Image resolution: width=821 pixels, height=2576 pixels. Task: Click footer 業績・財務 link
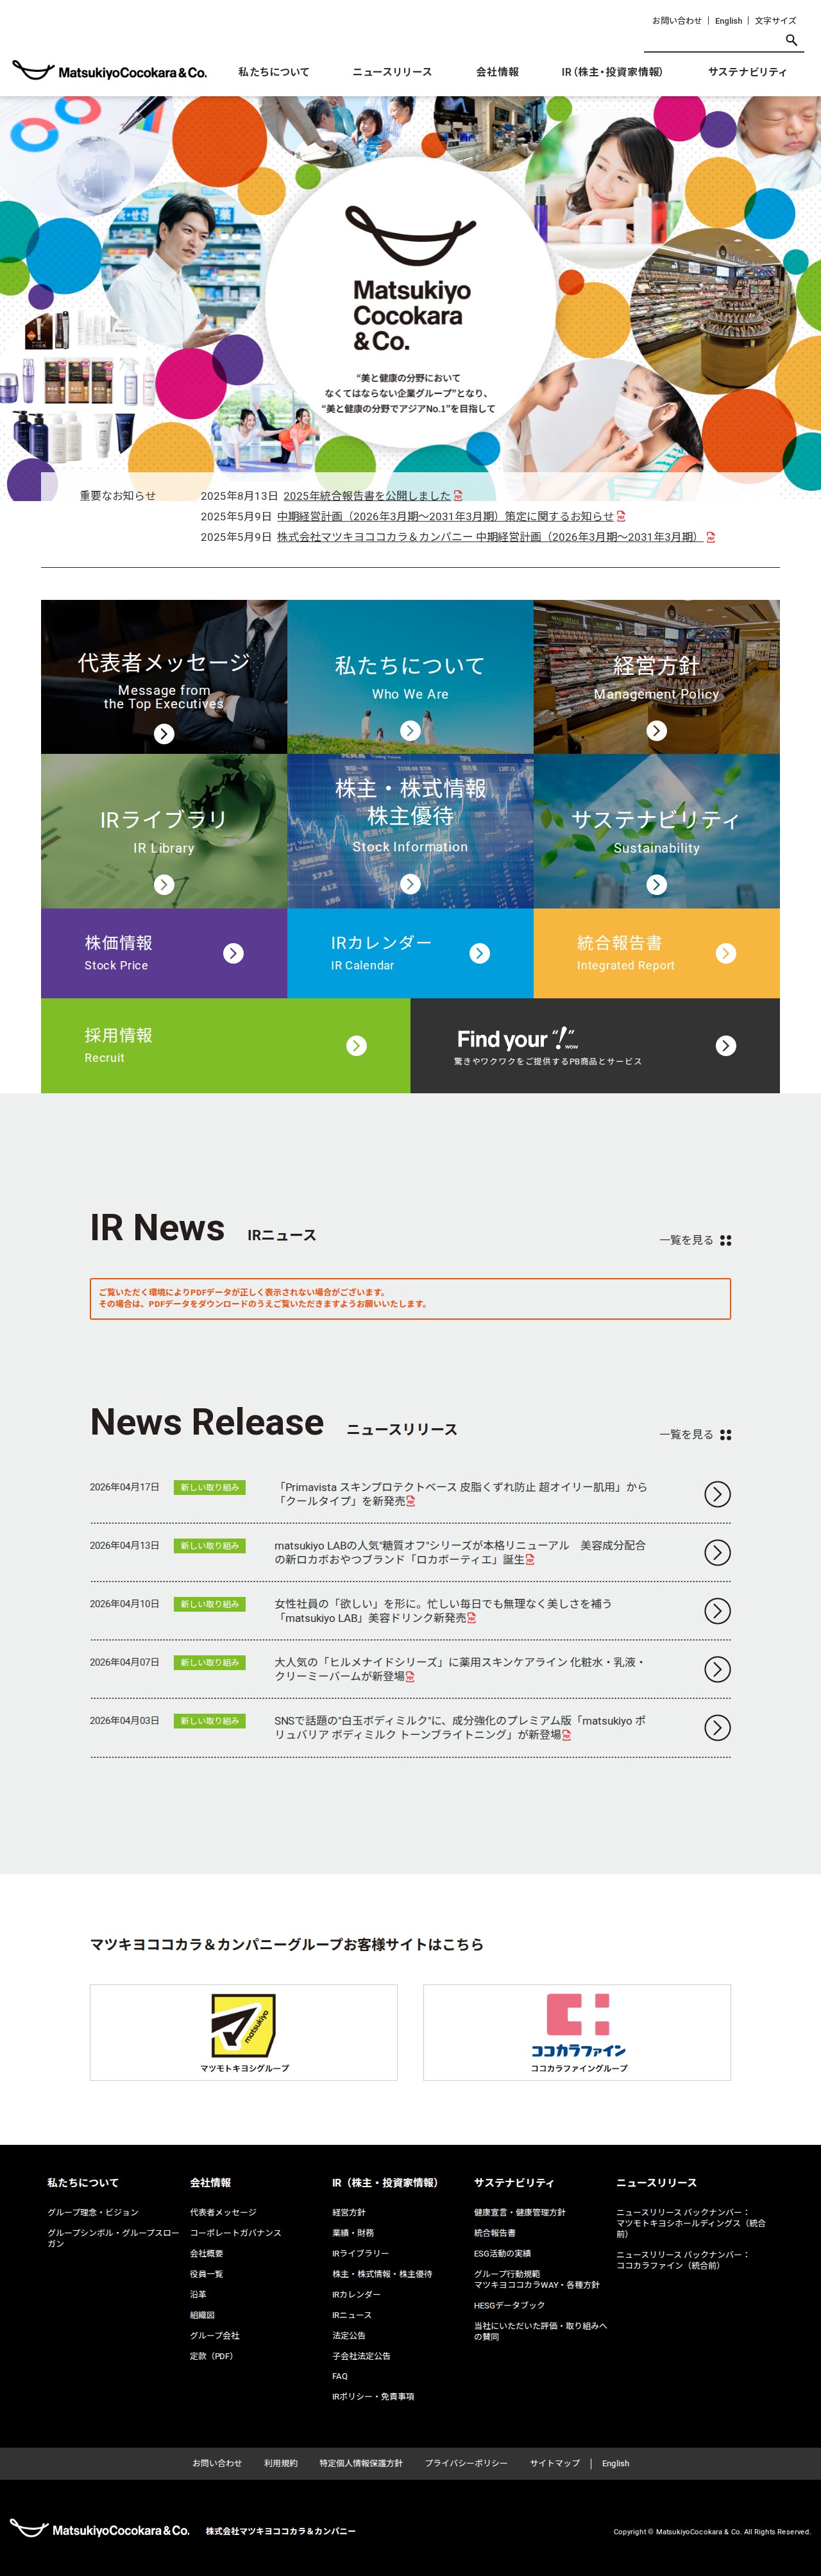coord(353,2233)
